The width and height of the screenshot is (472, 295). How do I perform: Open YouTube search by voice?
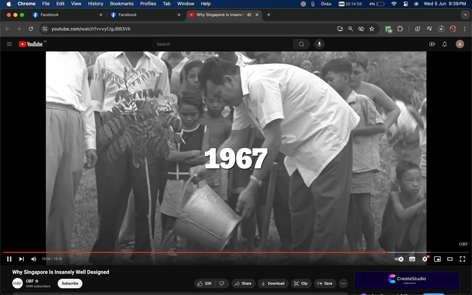coord(319,44)
